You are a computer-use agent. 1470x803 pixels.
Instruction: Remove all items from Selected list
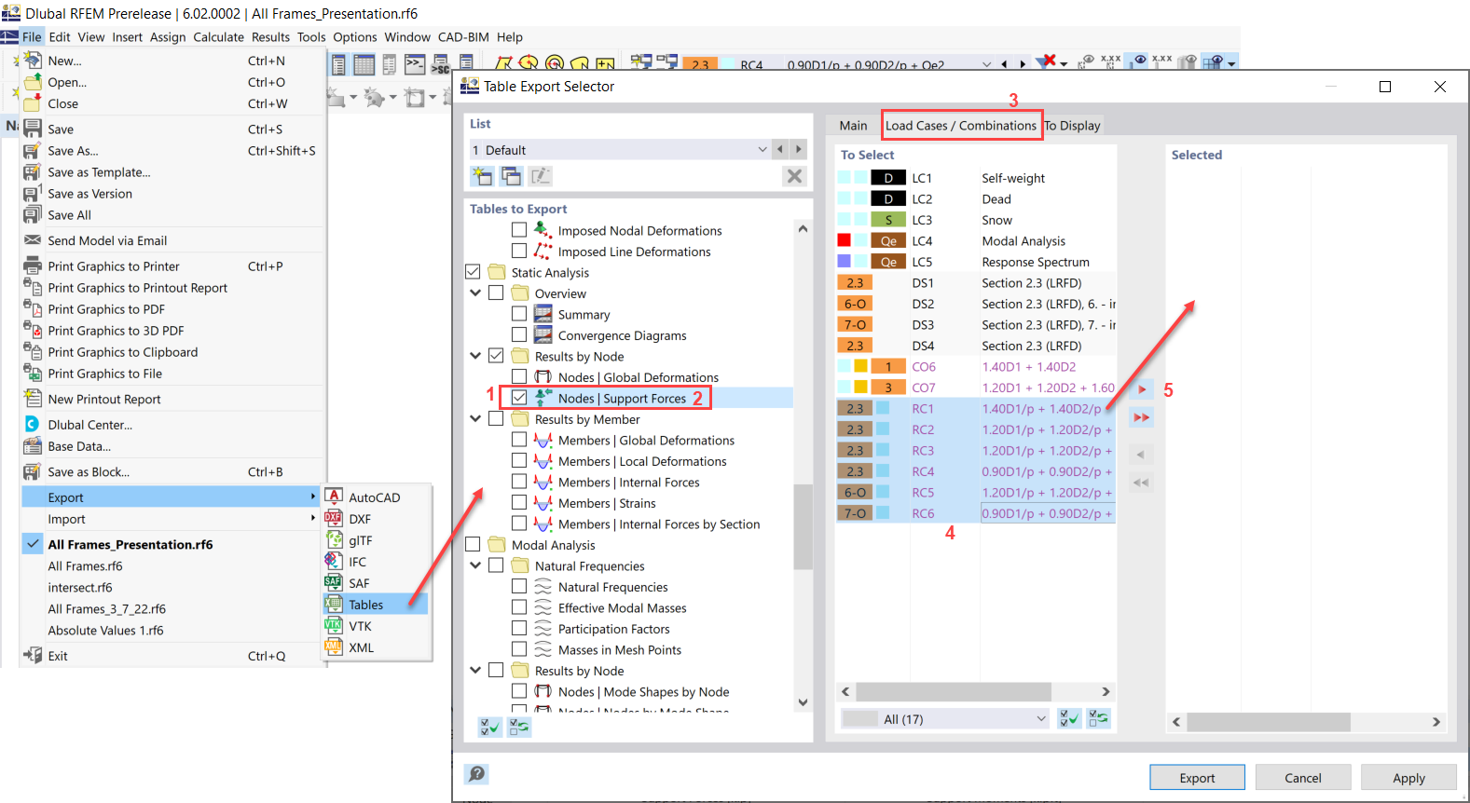point(1141,483)
